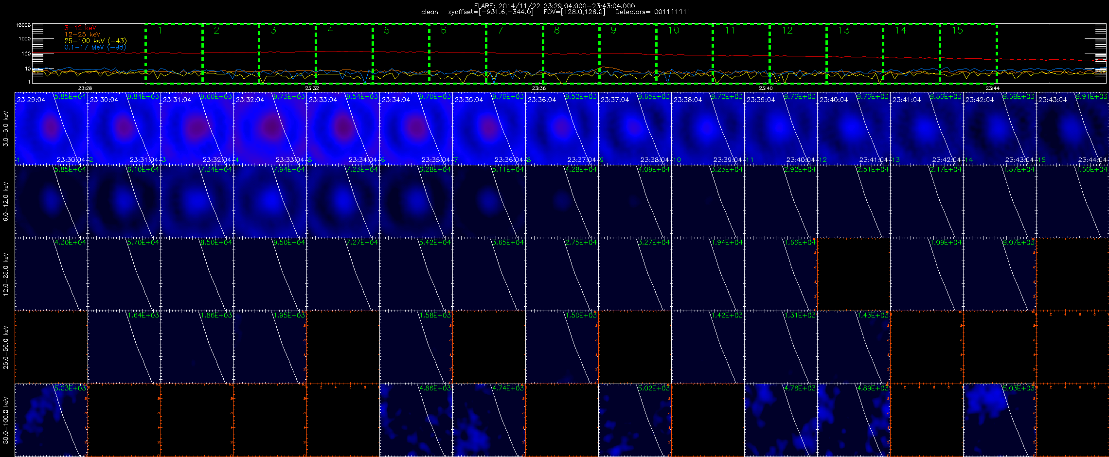Viewport: 1109px width, 457px height.
Task: Open the 50-100 keV image labeled 4.78E+03
Action: coord(781,420)
